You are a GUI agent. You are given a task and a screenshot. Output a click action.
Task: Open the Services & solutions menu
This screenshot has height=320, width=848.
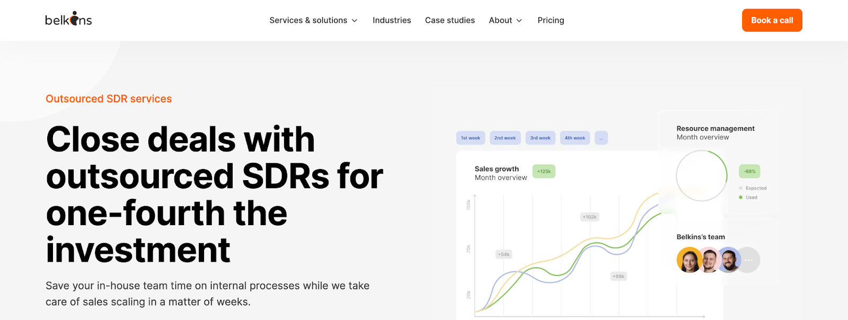(313, 20)
